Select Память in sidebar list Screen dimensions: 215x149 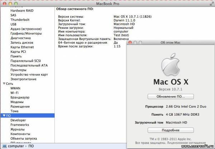pyautogui.click(x=16, y=56)
